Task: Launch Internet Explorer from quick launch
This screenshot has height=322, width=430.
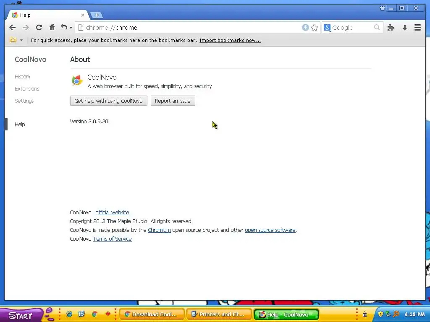Action: coord(69,314)
